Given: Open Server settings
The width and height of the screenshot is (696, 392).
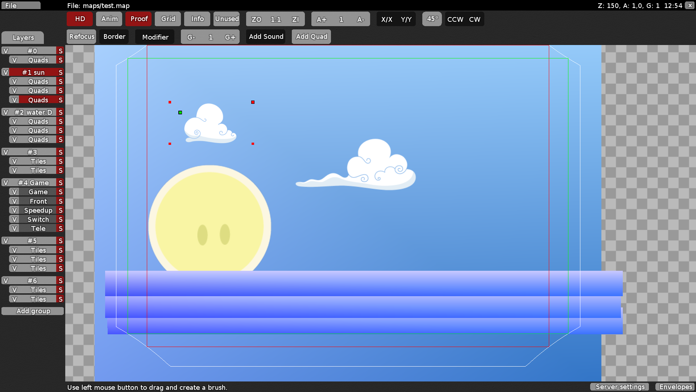Looking at the screenshot, I should (619, 387).
